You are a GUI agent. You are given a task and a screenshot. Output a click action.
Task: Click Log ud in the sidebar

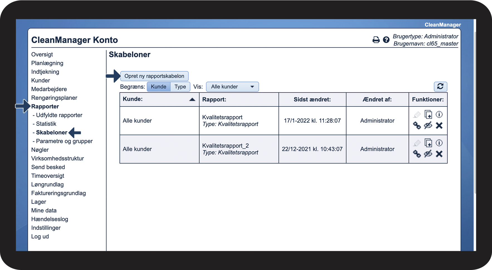click(40, 237)
